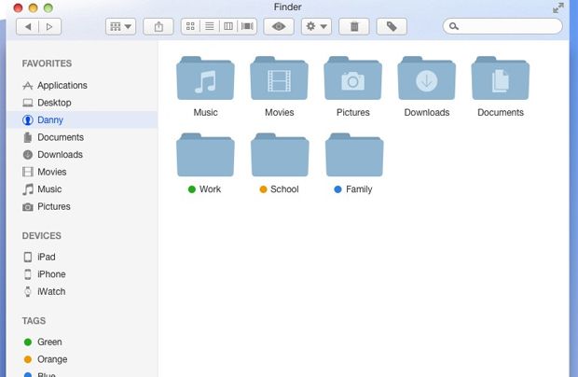The image size is (578, 377).
Task: Enter full screen with the arrows icon
Action: 558,7
